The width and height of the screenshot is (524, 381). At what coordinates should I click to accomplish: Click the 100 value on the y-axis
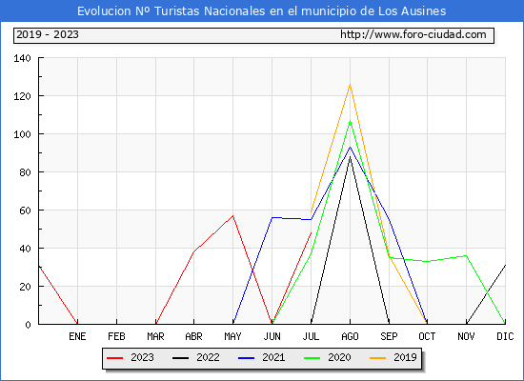[x=22, y=134]
